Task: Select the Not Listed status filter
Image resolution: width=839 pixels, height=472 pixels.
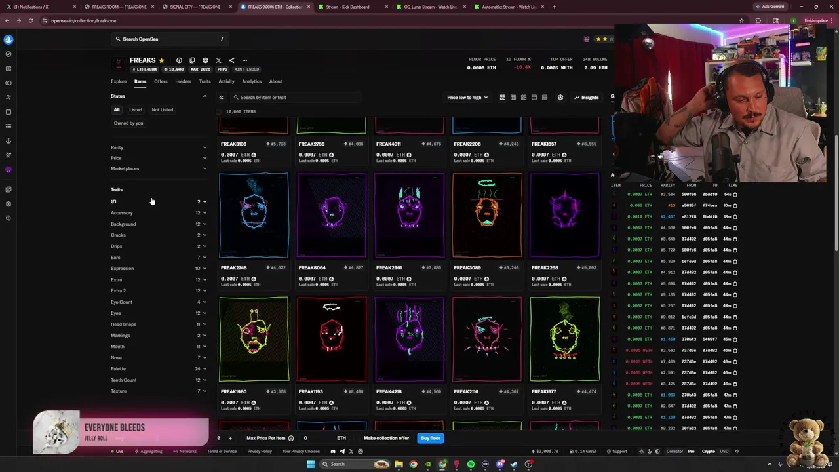Action: 163,109
